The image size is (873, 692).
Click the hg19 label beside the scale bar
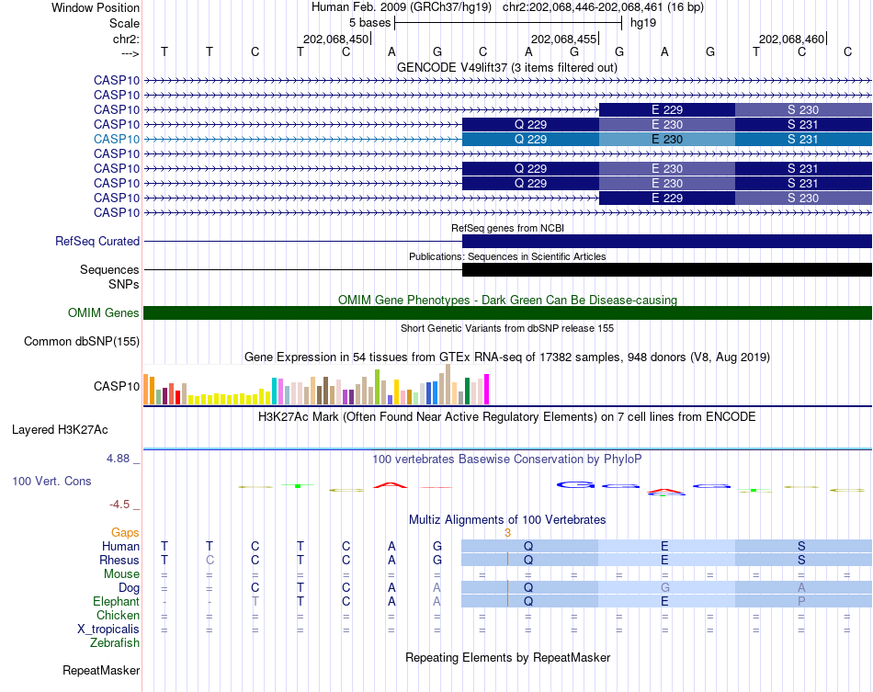[x=643, y=23]
